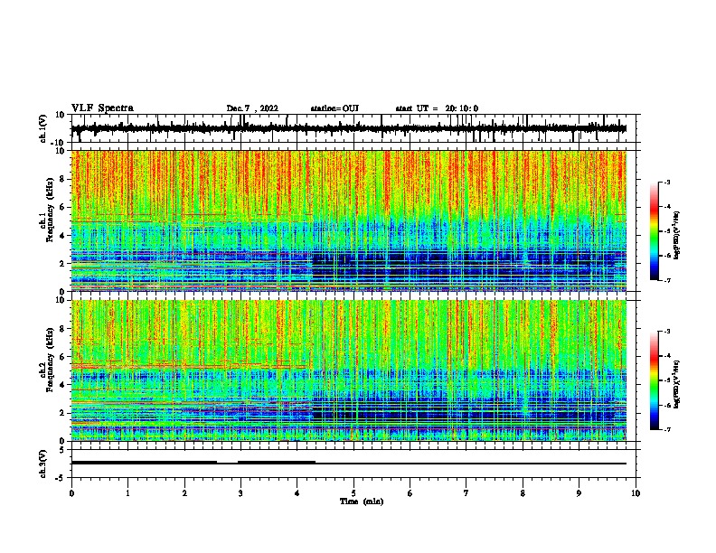This screenshot has height=553, width=716.
Task: Click the "2" kHz tick on ch.2 frequency axis
Action: tap(62, 413)
